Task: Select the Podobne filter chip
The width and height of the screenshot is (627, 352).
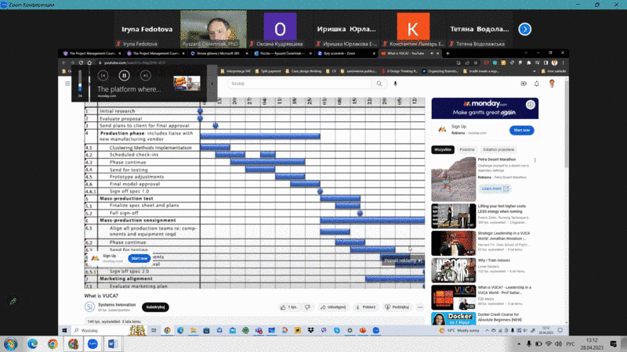Action: click(467, 149)
